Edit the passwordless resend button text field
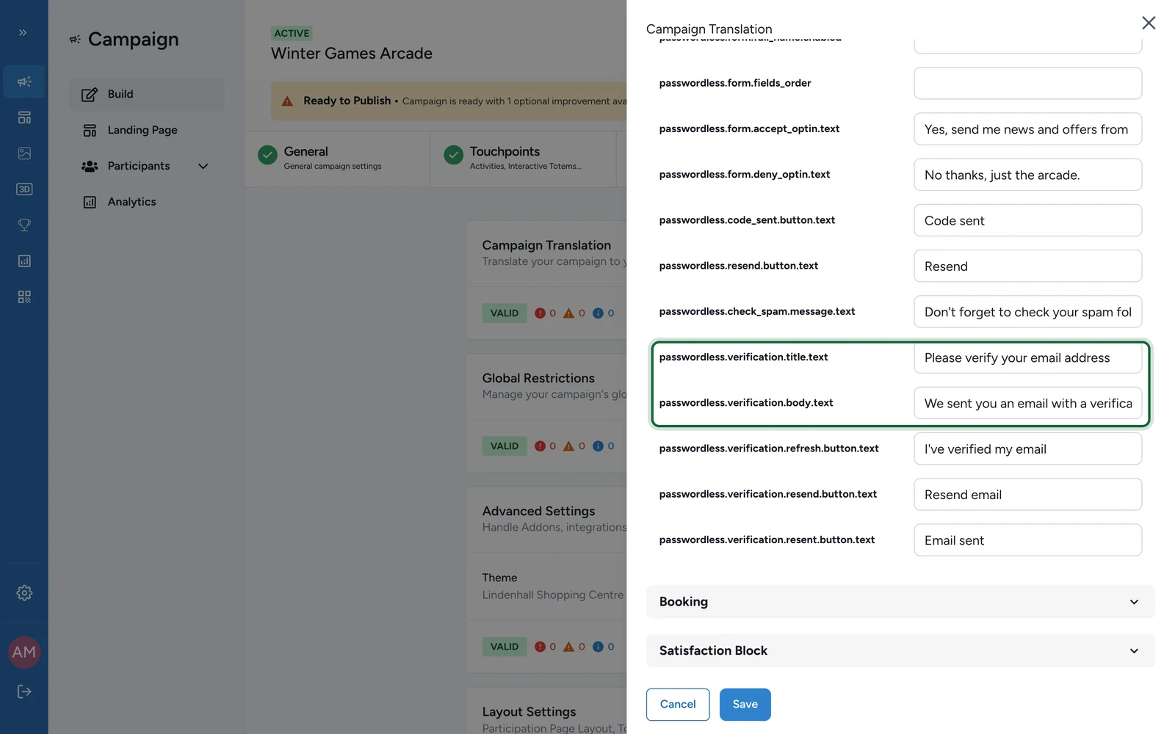The image size is (1175, 734). coord(1027,266)
